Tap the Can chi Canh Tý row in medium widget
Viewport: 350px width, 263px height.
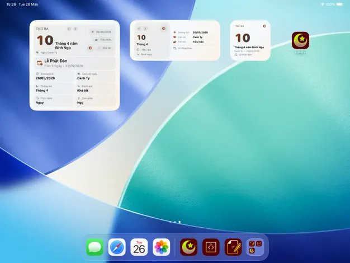coord(188,37)
